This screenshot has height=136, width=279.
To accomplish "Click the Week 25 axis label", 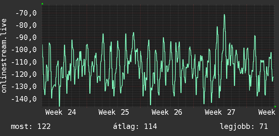I will tap(114, 112).
